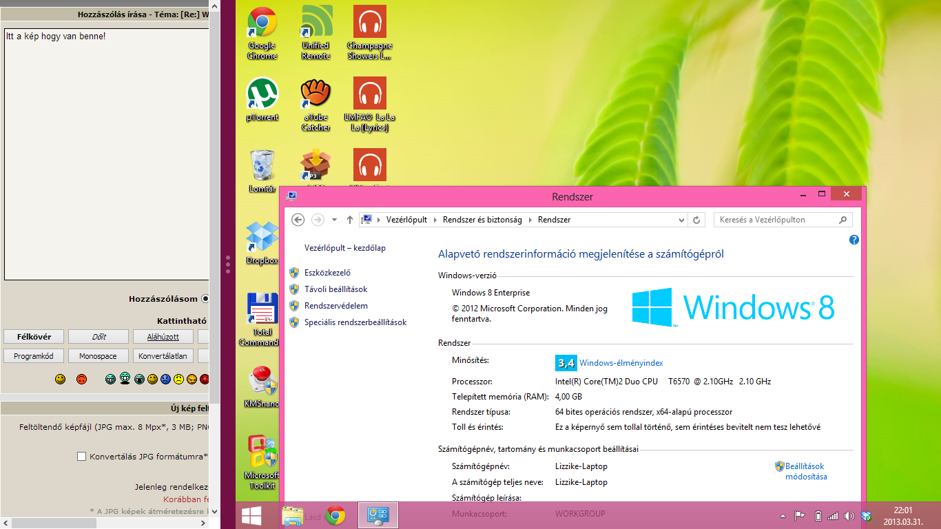This screenshot has width=941, height=529.
Task: Open Vezérlőpult – kezdőlap link
Action: click(345, 248)
